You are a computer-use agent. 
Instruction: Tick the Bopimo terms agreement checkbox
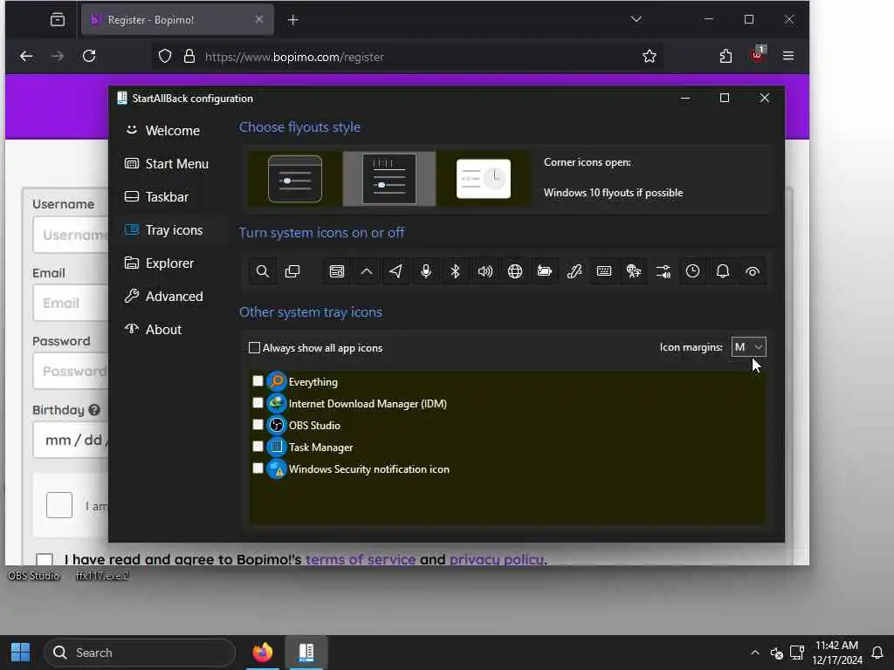[45, 559]
